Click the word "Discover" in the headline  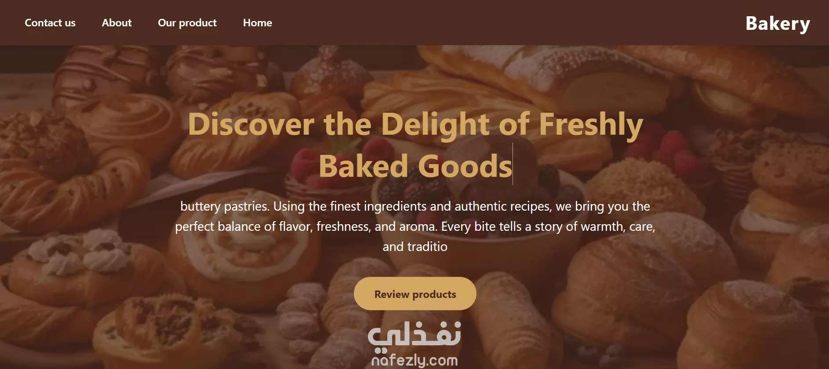251,124
